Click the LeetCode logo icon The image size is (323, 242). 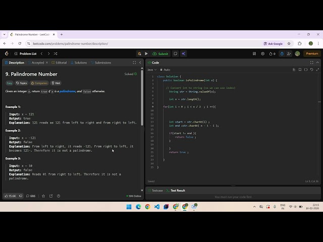(x=7, y=54)
